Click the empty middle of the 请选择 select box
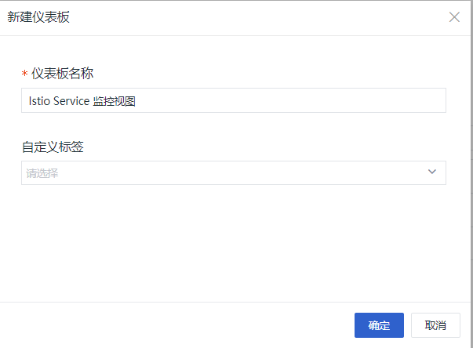The image size is (473, 348). coord(234,172)
